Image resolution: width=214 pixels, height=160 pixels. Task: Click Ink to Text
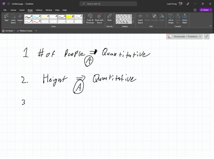[178, 19]
